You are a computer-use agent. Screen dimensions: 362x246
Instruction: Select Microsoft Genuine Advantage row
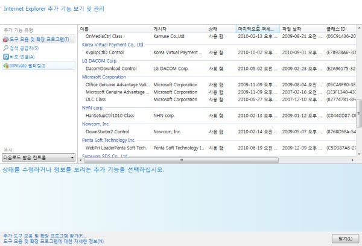coord(217,92)
